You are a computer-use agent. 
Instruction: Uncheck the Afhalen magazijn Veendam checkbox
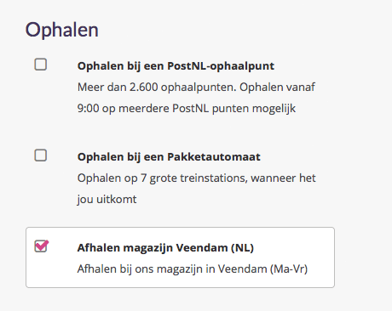pyautogui.click(x=41, y=246)
